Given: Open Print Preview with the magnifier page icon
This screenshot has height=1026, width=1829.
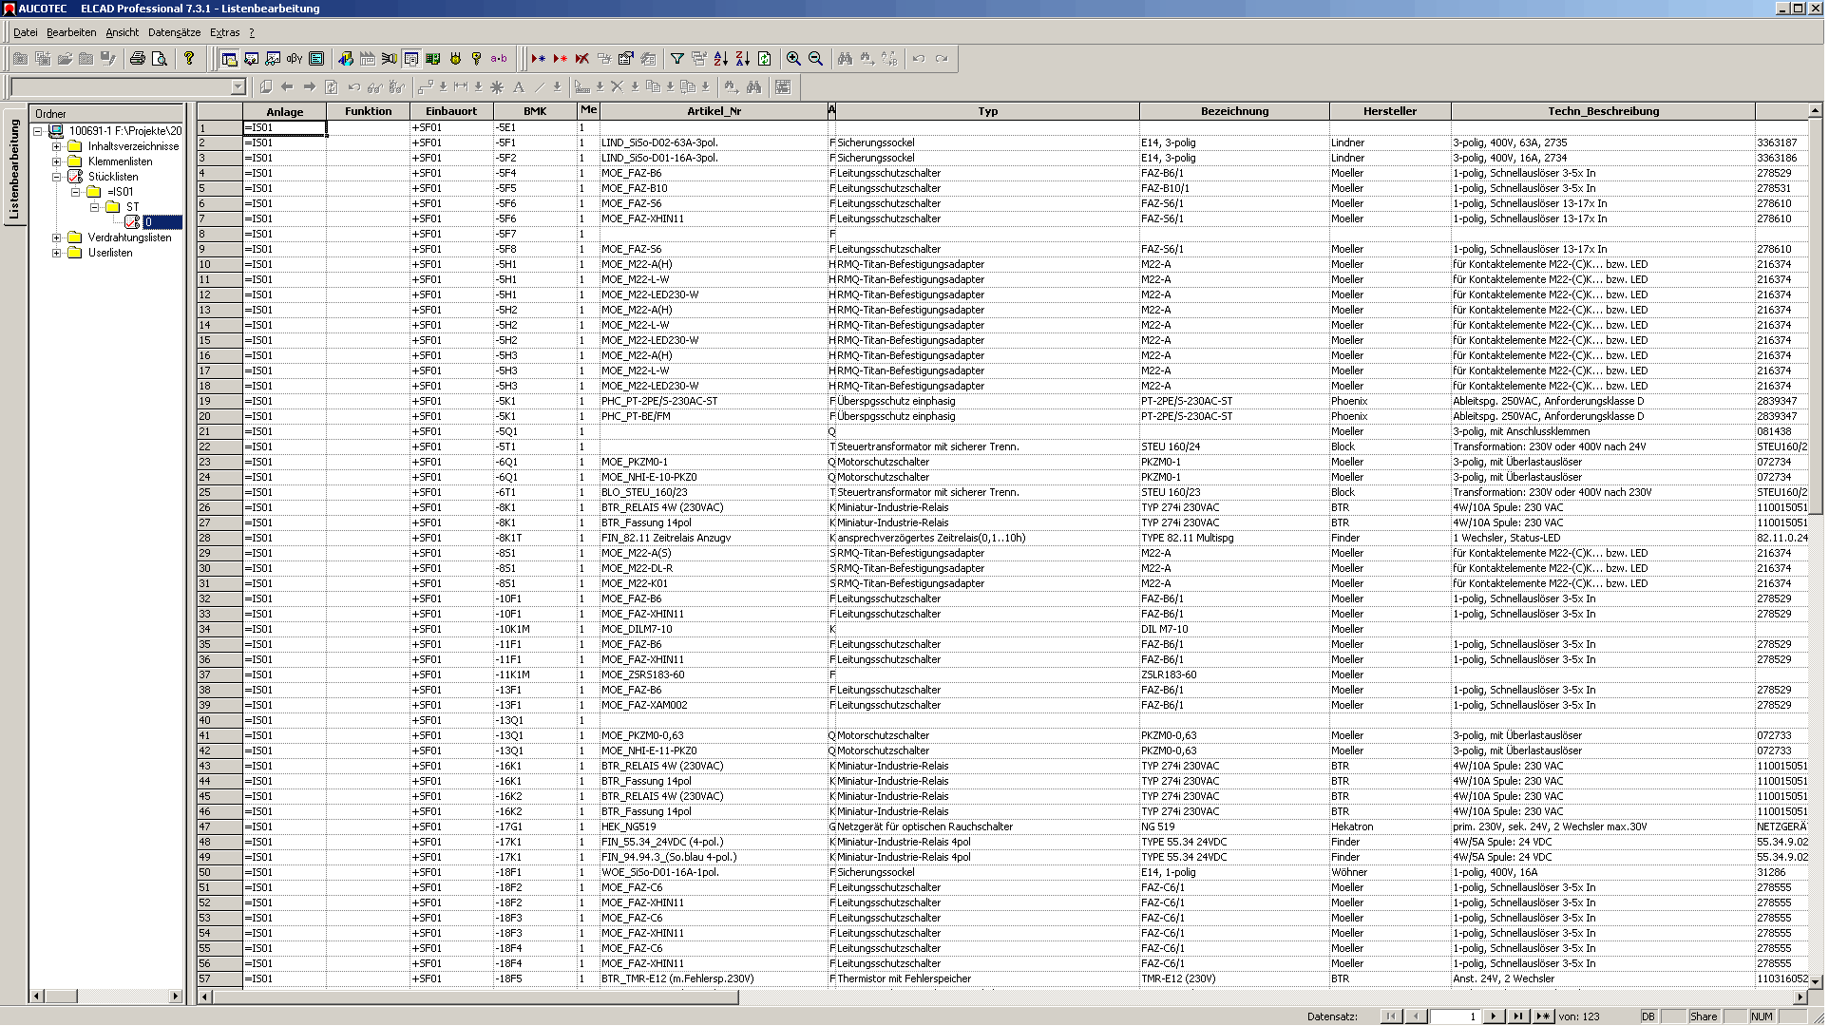Looking at the screenshot, I should tap(160, 59).
